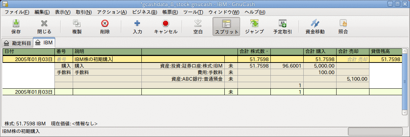
Task: Click the 5,000.00 purchase amount cell
Action: pyautogui.click(x=319, y=66)
